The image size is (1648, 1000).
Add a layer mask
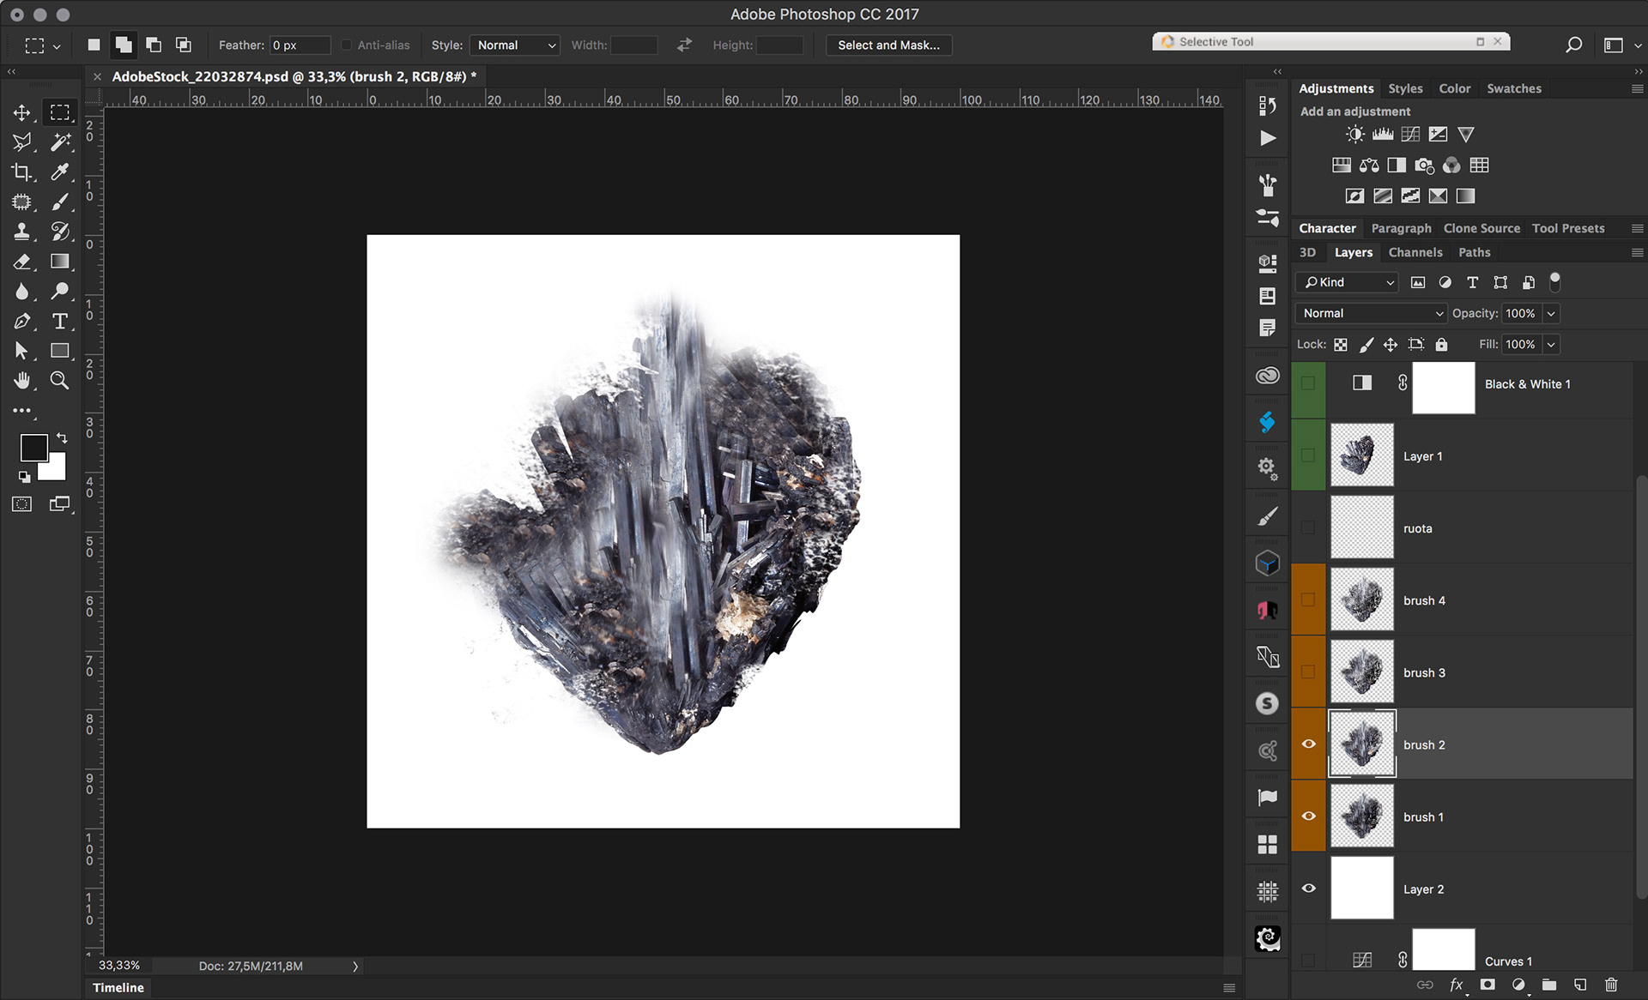(x=1487, y=985)
